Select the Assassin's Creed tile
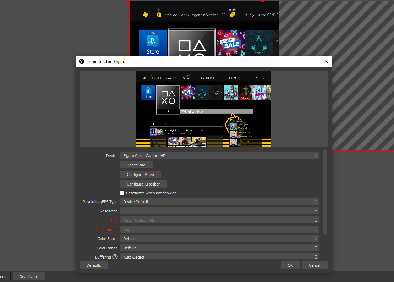 (259, 43)
